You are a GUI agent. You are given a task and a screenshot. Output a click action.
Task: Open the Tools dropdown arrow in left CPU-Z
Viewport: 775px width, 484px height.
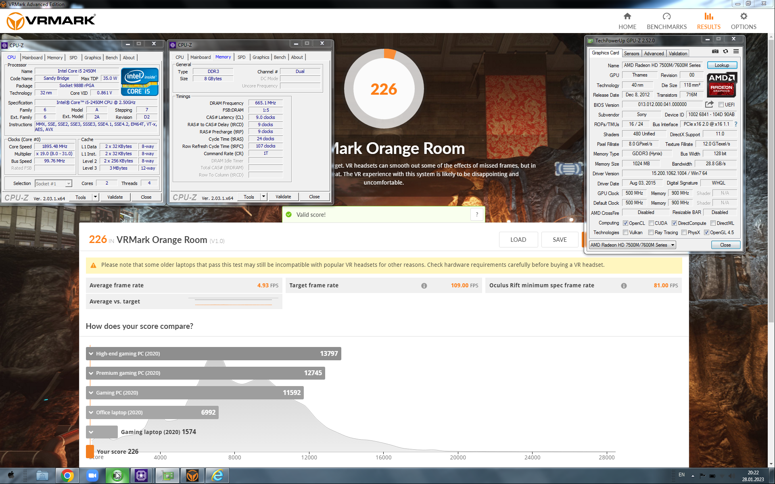tap(96, 197)
